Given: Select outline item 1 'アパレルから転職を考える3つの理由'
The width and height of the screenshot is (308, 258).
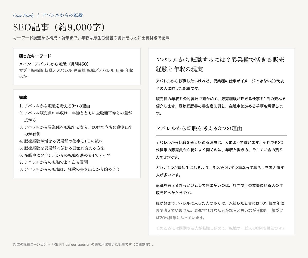Looking at the screenshot, I should (55, 106).
